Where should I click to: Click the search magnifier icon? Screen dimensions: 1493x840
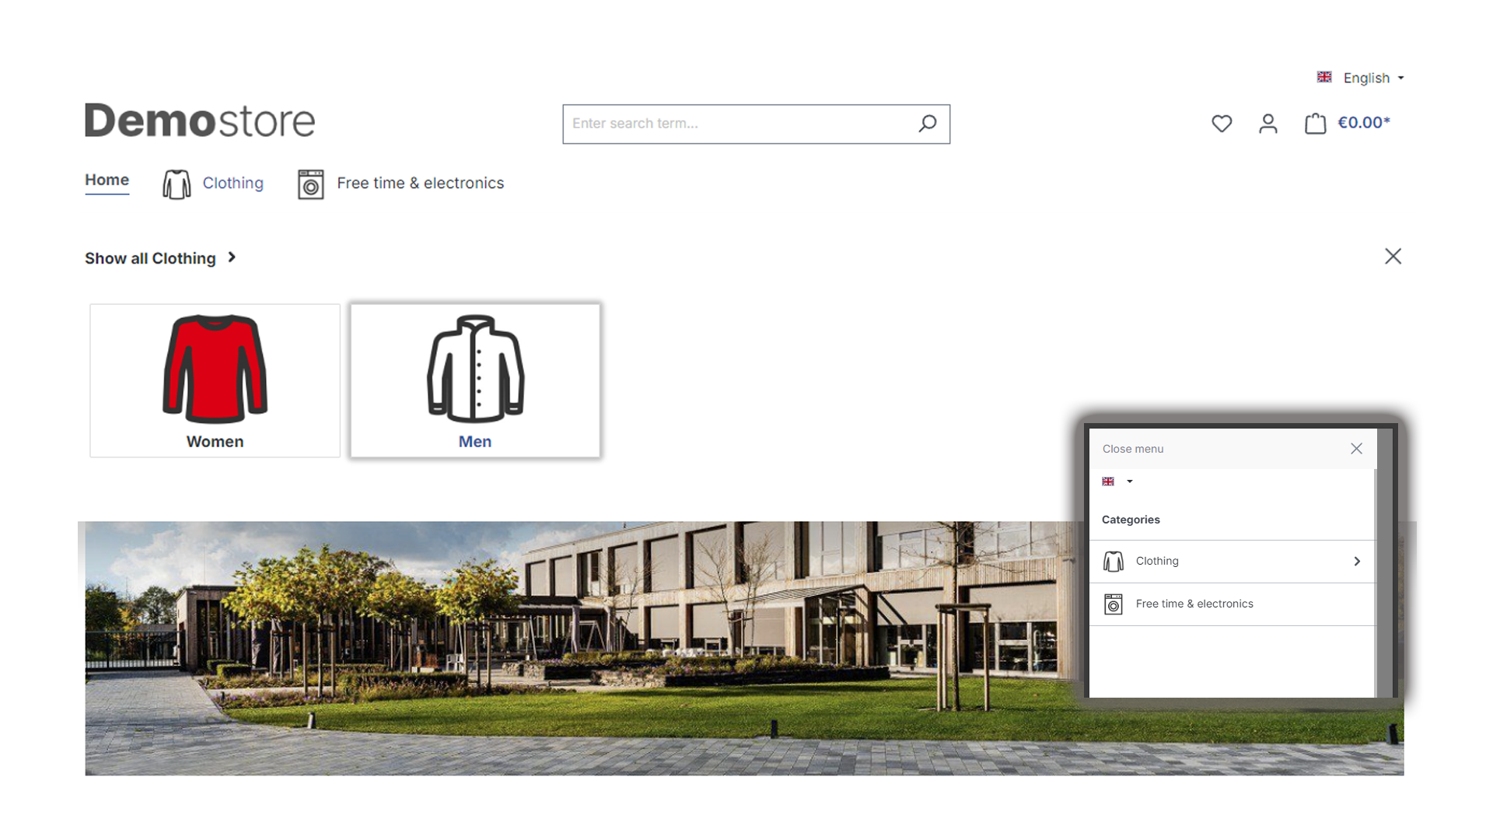tap(927, 123)
